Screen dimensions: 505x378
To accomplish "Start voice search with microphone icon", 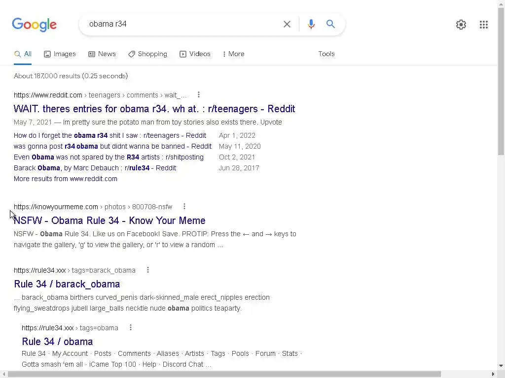I will tap(311, 24).
